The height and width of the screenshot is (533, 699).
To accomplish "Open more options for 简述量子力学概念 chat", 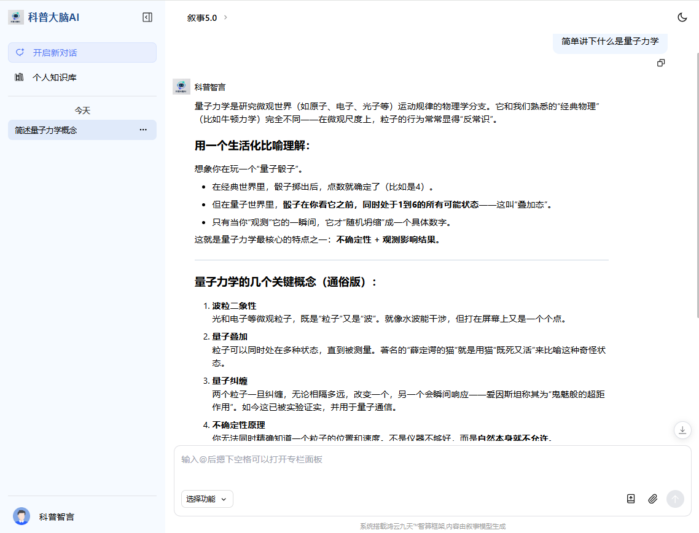I will (143, 130).
